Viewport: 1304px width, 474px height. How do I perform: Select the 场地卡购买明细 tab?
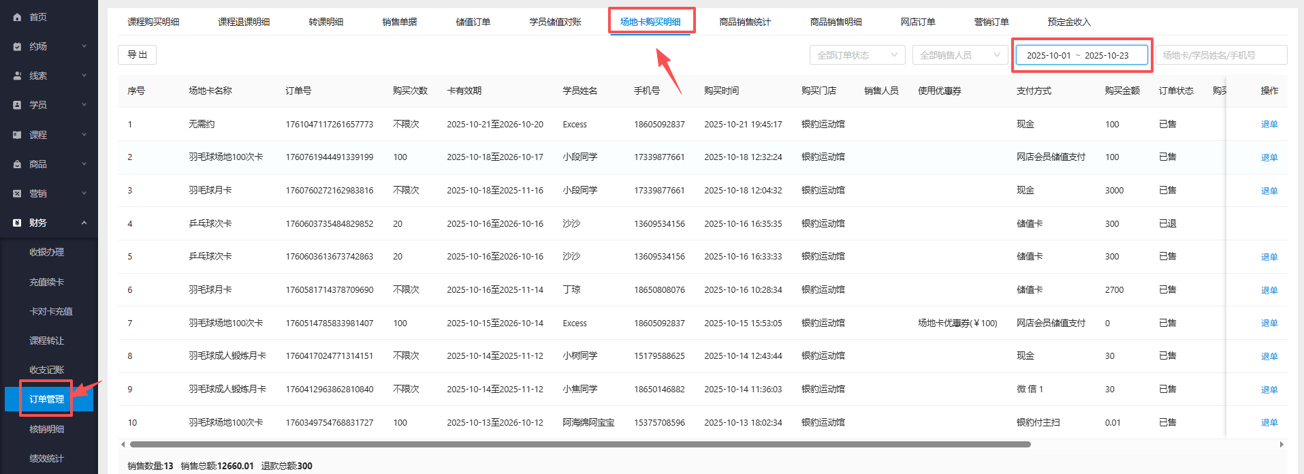[650, 22]
